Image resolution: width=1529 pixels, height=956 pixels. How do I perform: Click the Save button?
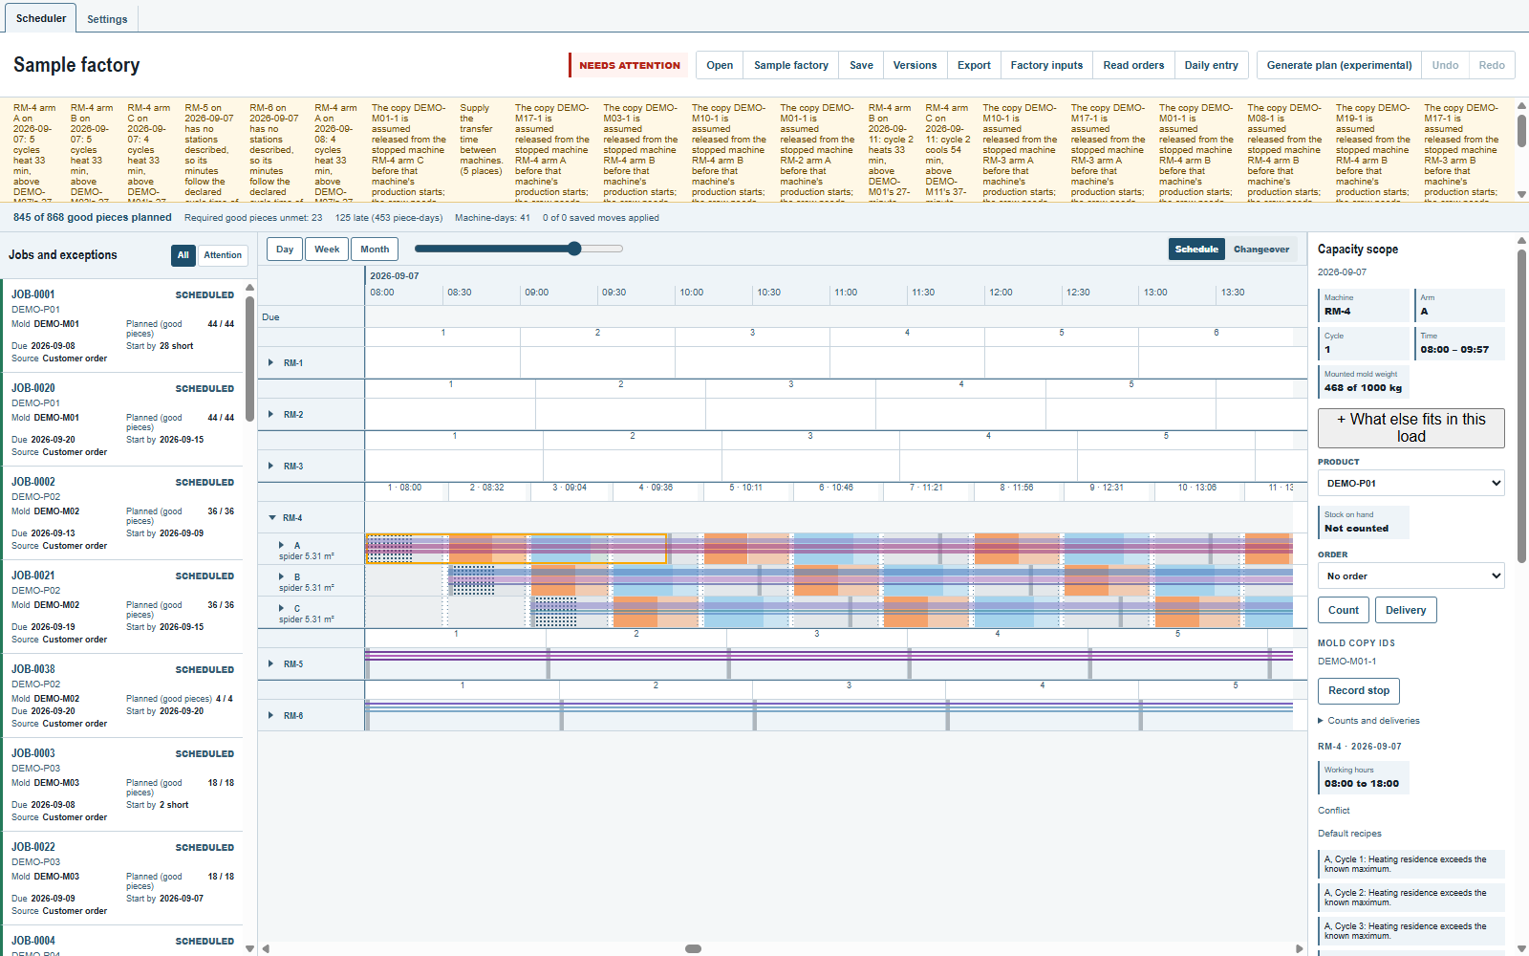pyautogui.click(x=861, y=65)
